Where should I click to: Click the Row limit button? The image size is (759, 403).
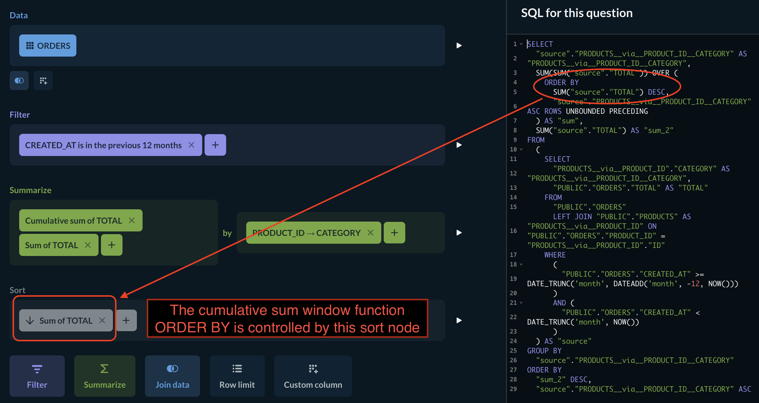pos(237,376)
